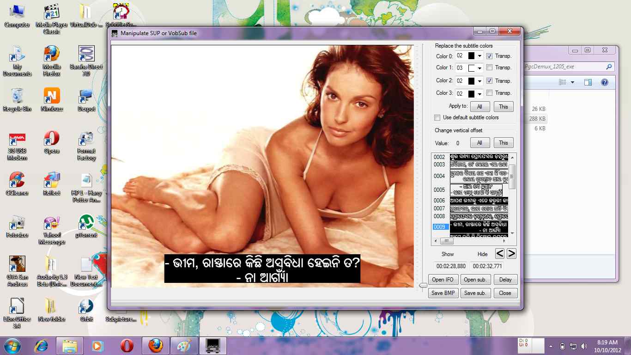
Task: Show hidden system tray icons
Action: pyautogui.click(x=551, y=346)
